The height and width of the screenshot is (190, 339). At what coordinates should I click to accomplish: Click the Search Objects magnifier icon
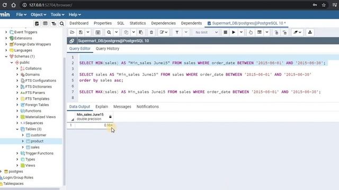62,23
